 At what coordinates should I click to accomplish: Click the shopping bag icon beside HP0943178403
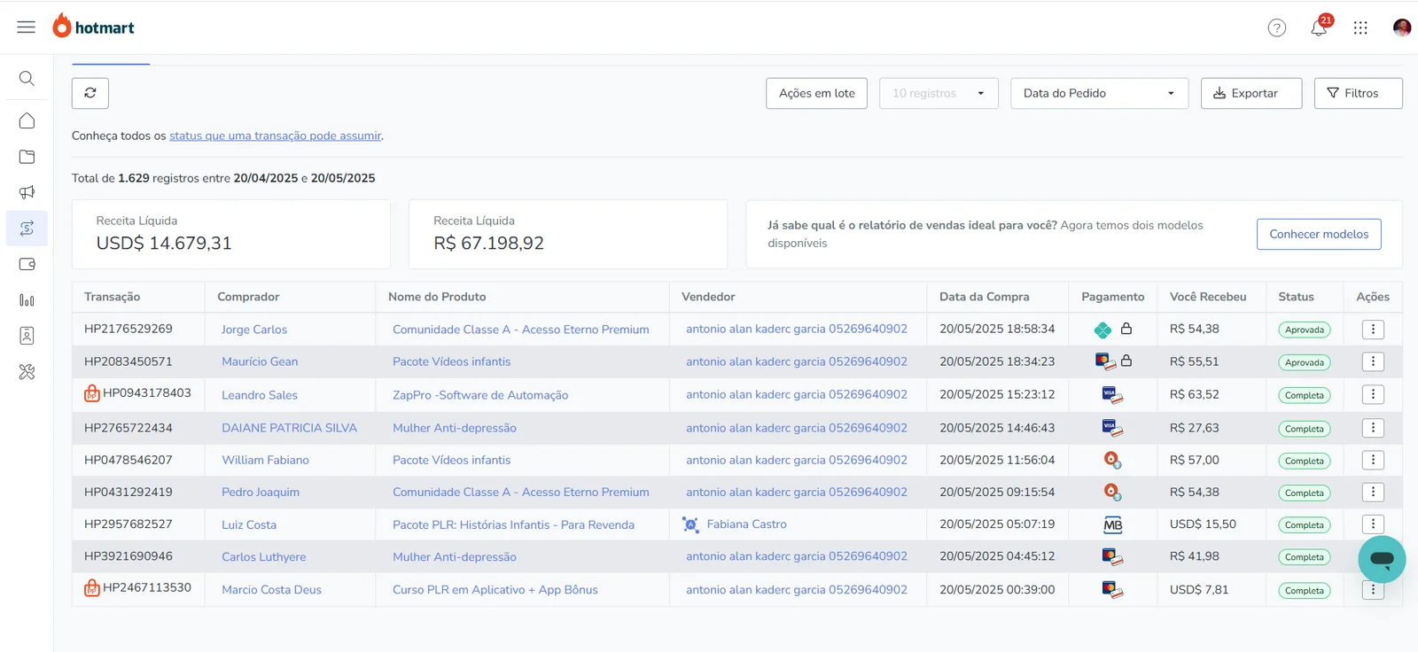(x=92, y=393)
